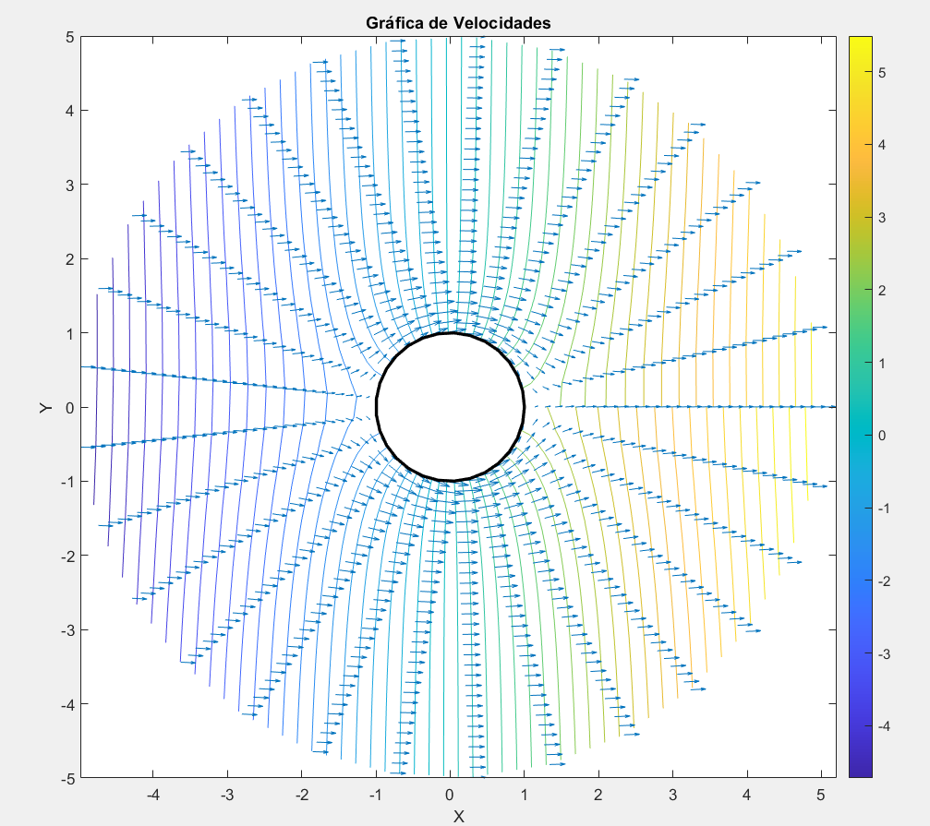
Task: Click the yellow top end of the colorbar
Action: [860, 42]
